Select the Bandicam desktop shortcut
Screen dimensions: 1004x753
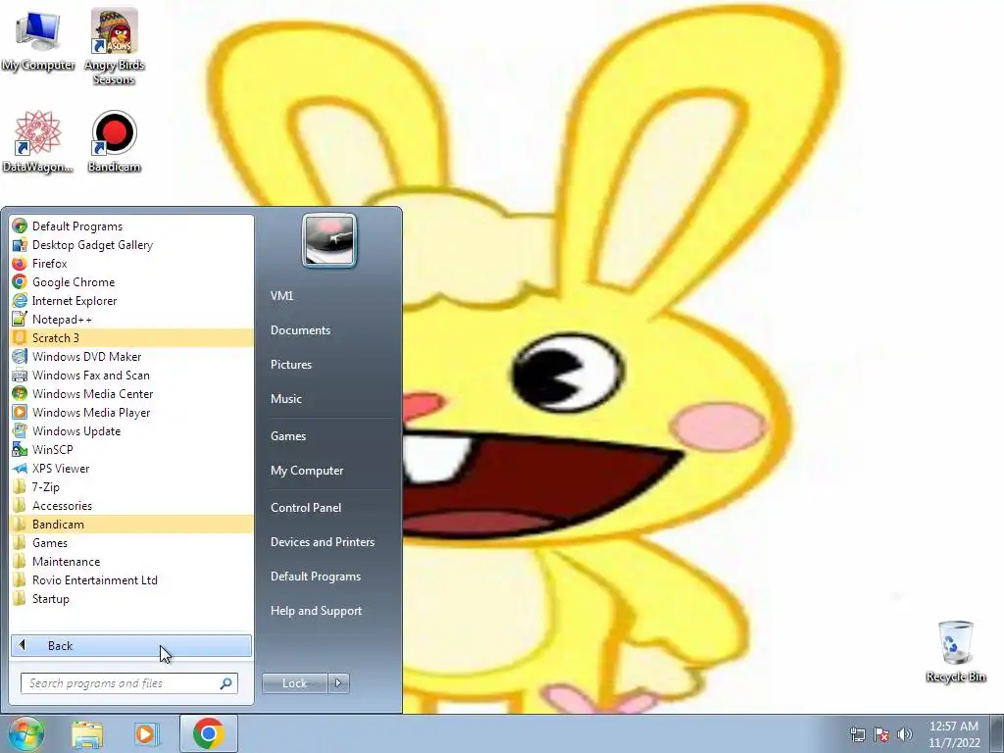114,141
